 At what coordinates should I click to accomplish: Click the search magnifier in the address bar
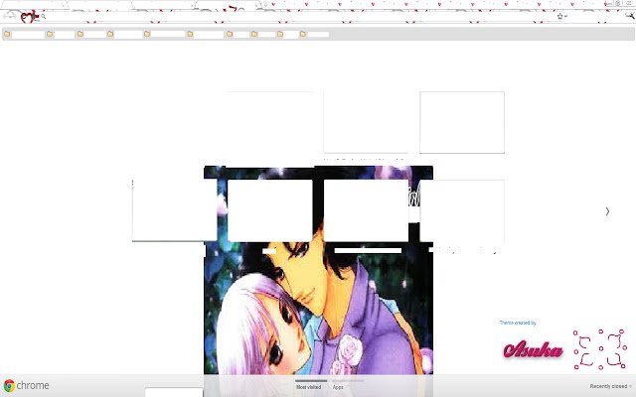(x=43, y=17)
